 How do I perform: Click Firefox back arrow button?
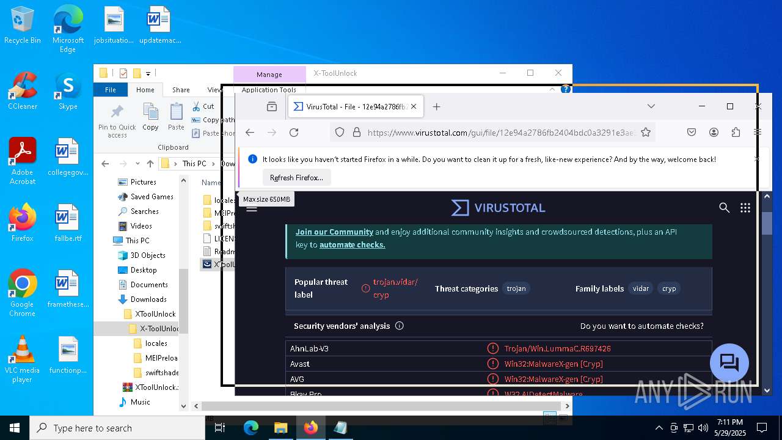[250, 132]
